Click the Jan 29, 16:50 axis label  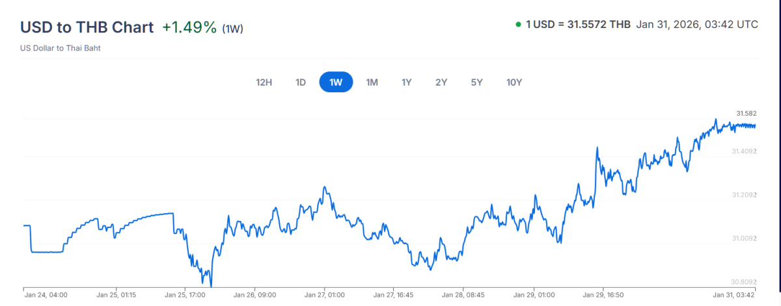(x=603, y=295)
